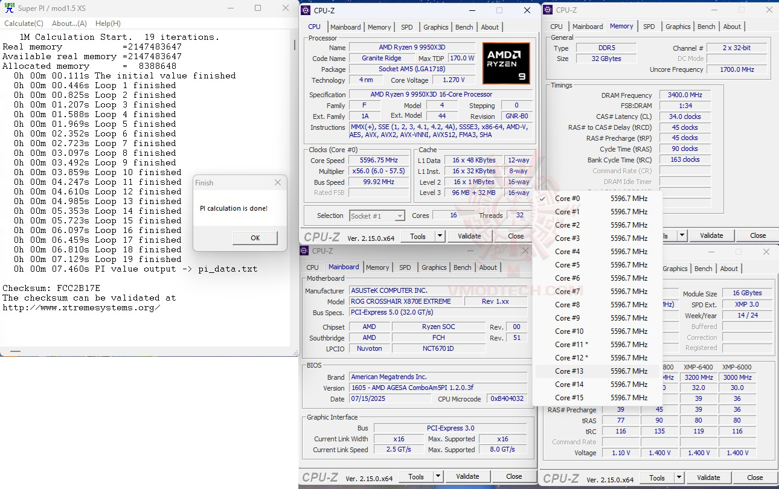Click the Validate button in the Mainboard window
This screenshot has width=779, height=489.
click(x=468, y=476)
